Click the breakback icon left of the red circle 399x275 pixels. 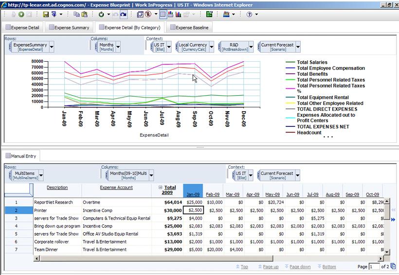point(140,15)
